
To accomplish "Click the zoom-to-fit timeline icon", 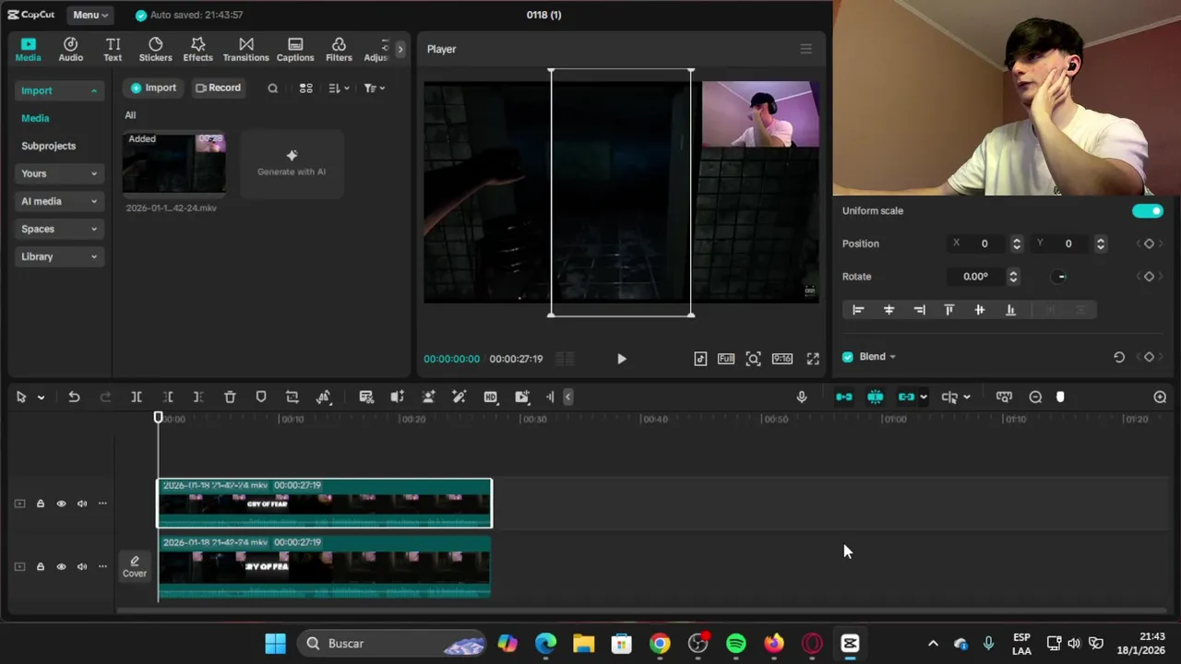I will [1004, 397].
